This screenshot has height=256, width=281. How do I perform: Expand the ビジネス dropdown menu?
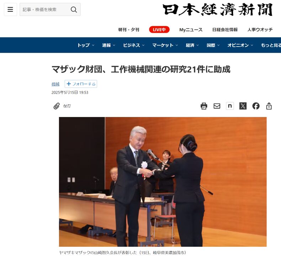pos(134,45)
